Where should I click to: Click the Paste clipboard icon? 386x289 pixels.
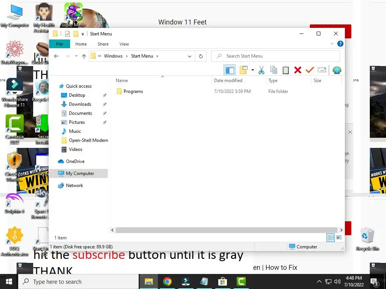coord(286,70)
